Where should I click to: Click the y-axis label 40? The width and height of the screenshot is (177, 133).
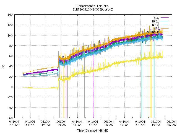point(11,66)
